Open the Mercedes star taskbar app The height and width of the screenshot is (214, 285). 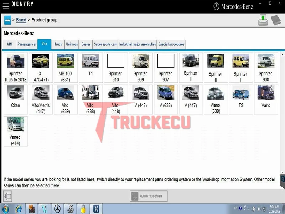[x=57, y=209]
